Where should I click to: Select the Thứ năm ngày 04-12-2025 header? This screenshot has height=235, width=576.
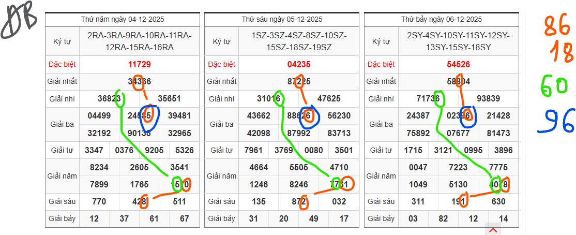(123, 20)
